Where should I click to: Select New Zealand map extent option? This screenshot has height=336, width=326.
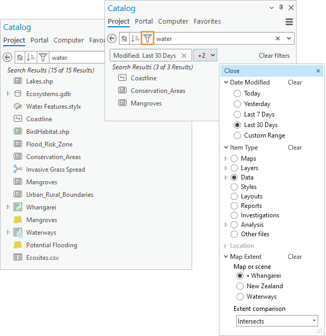pos(240,286)
